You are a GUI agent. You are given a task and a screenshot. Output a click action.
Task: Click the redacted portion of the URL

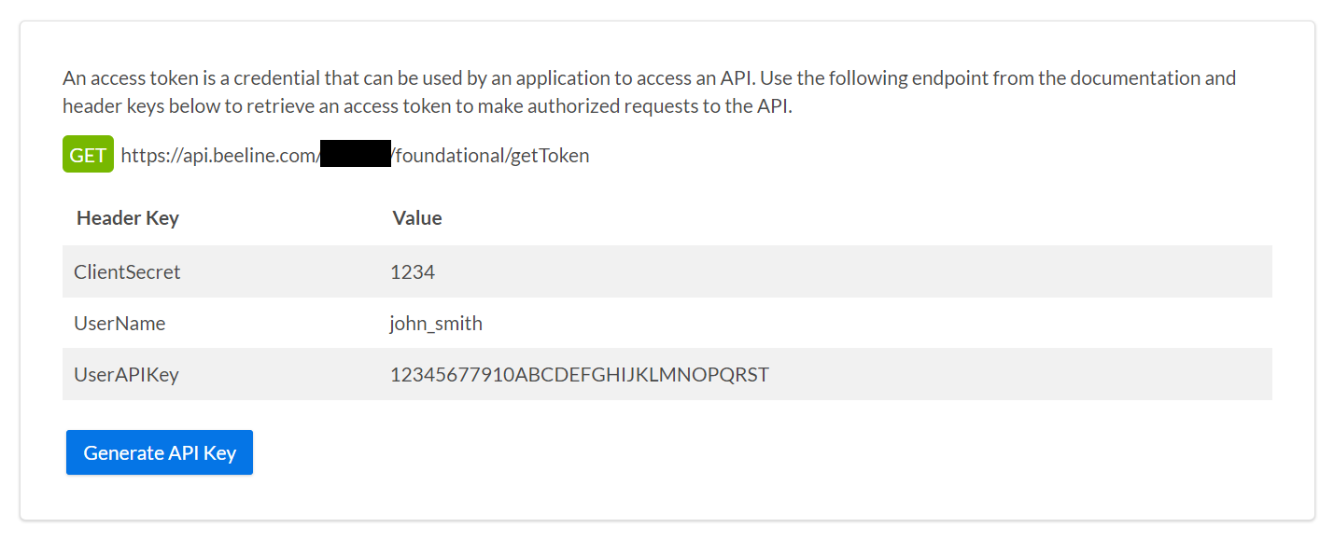357,155
